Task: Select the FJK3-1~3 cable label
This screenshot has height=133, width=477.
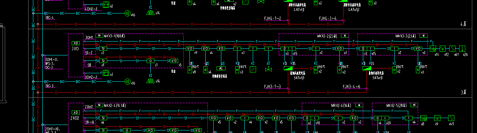Action: (x=272, y=86)
